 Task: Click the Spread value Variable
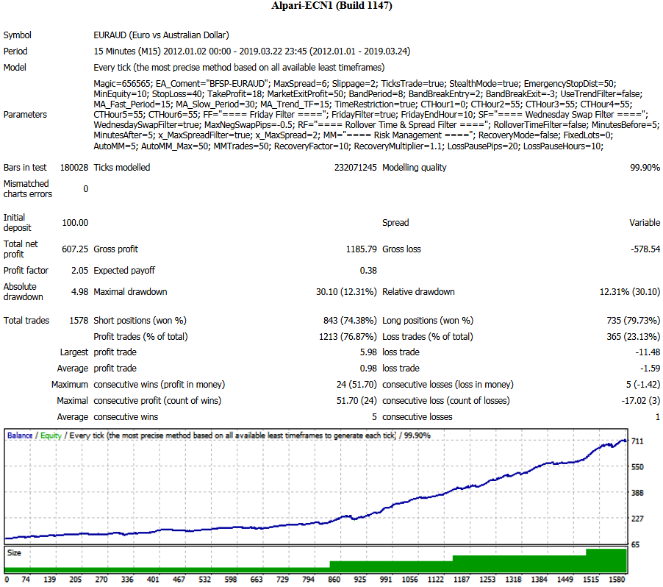point(645,223)
